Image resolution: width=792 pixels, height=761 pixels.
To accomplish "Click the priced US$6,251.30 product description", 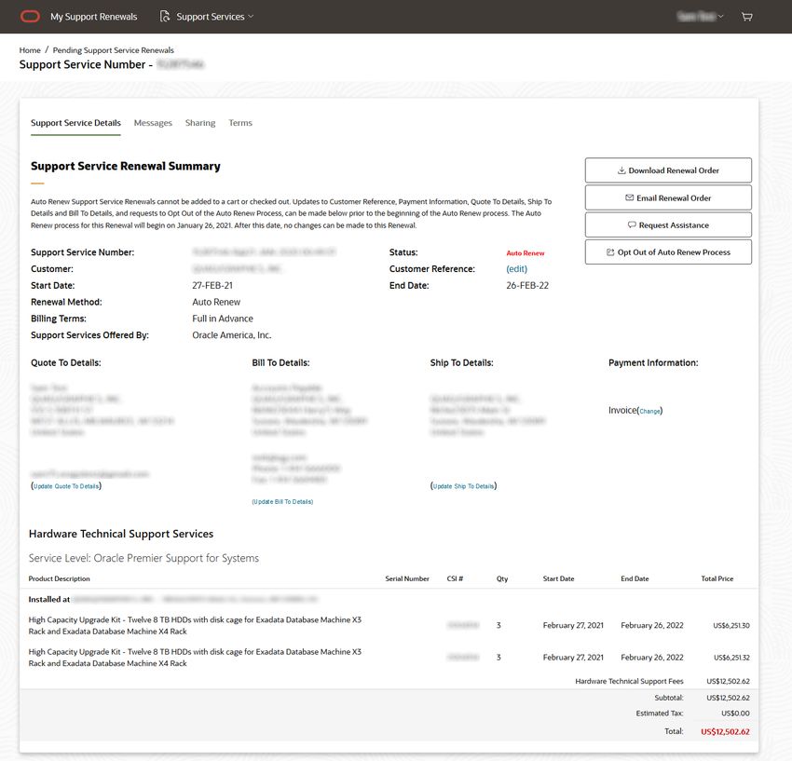I will (x=195, y=625).
